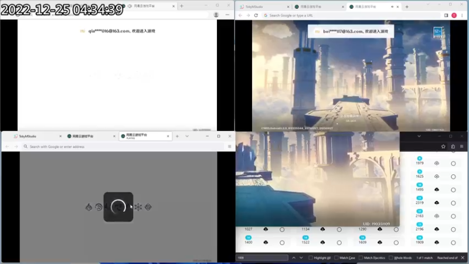Reload the page in the Chrome window
Screen dimensions: 469x264
click(x=256, y=15)
